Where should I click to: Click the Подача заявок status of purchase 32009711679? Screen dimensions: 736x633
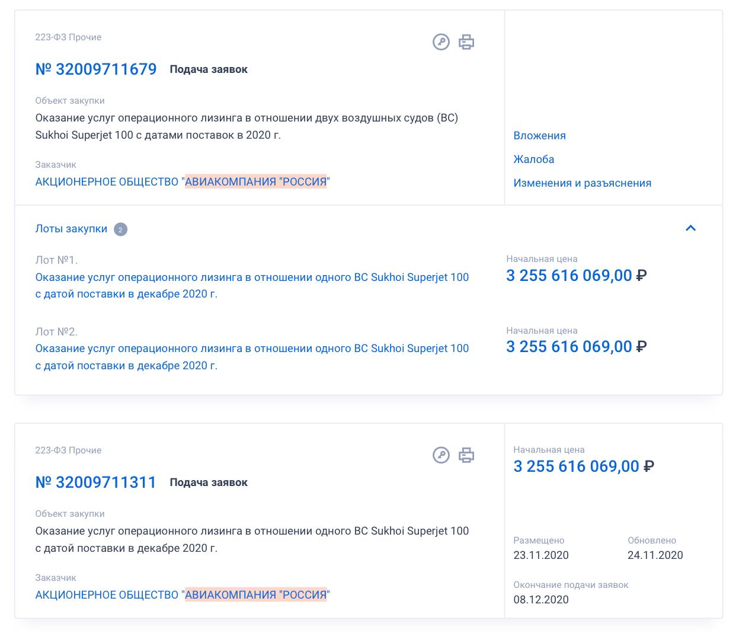[209, 69]
